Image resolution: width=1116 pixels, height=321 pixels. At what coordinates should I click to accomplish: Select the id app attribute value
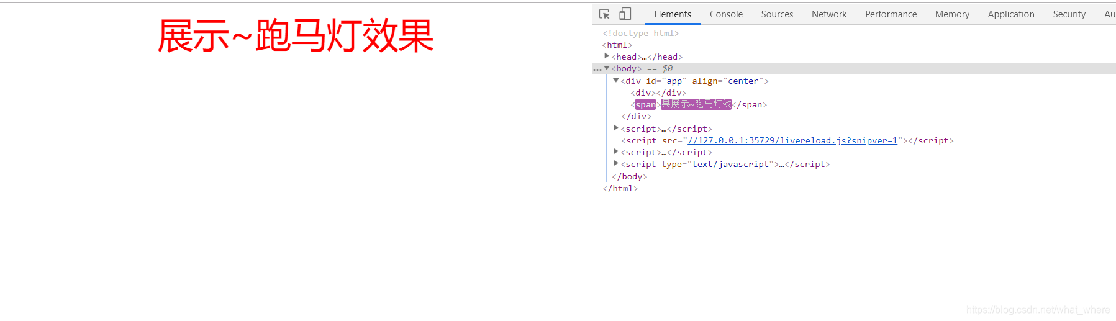click(x=674, y=81)
